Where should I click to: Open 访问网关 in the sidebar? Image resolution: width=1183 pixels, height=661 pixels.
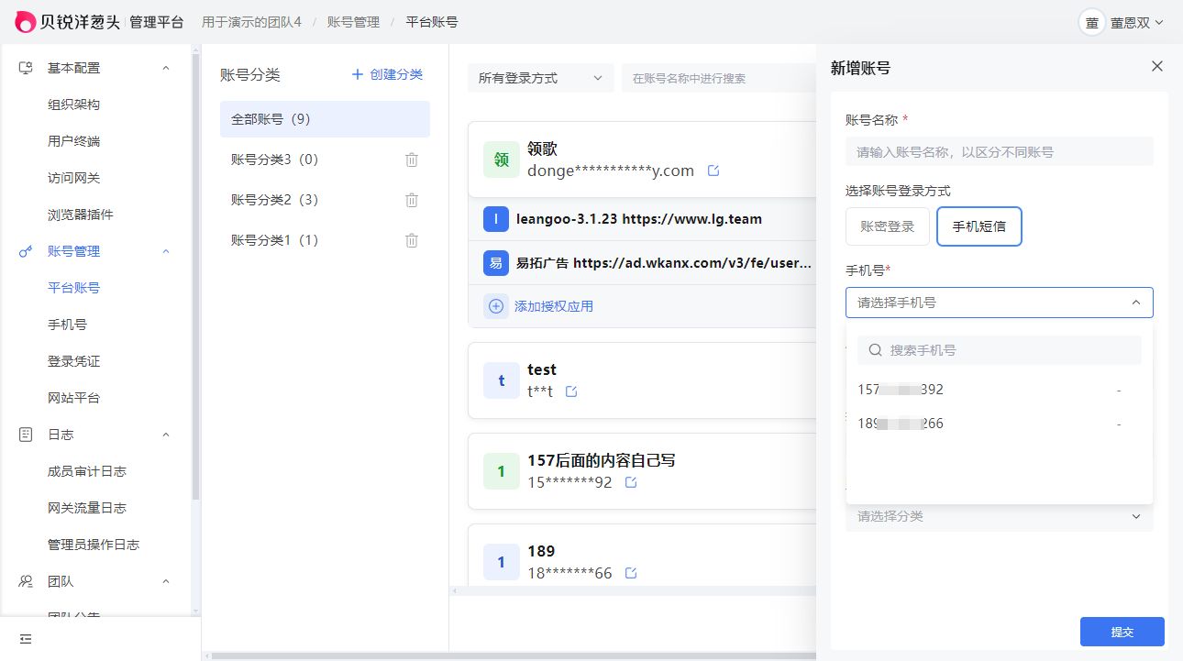click(x=73, y=178)
